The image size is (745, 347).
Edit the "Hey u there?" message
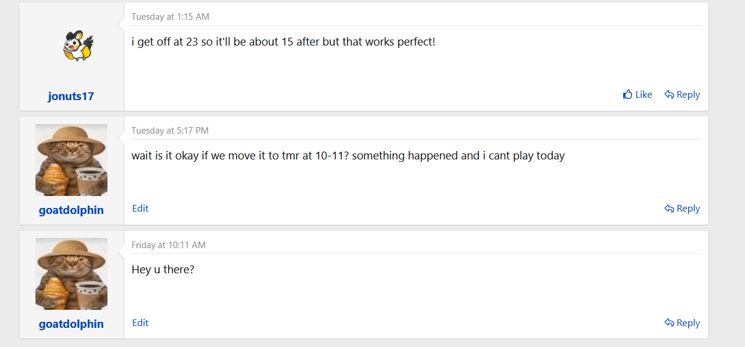(140, 323)
